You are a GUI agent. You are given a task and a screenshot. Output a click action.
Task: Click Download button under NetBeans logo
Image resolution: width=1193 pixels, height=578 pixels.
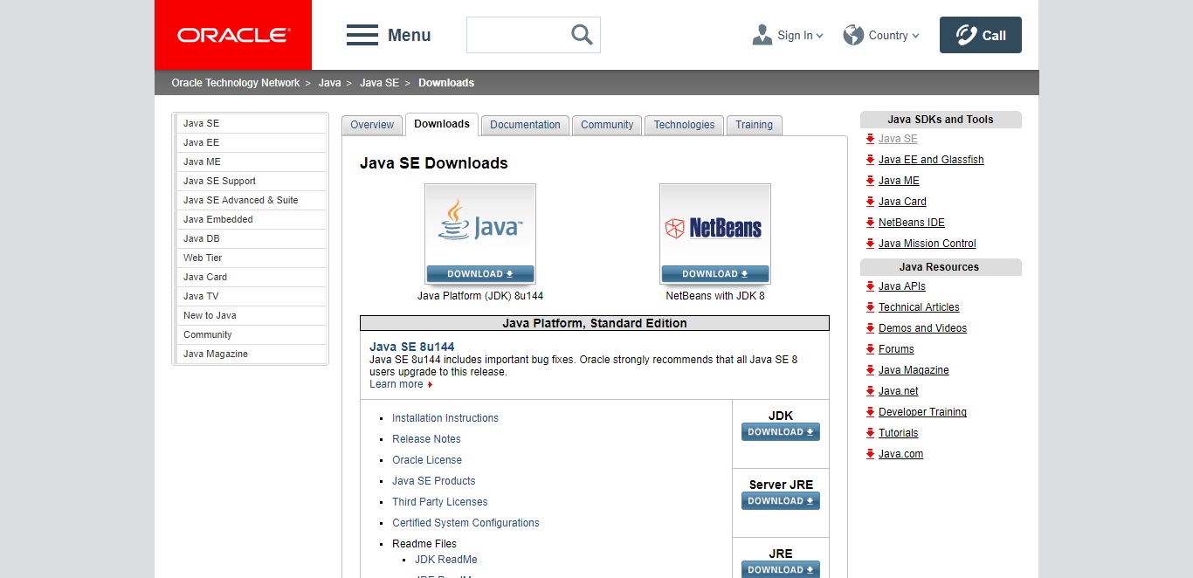tap(715, 273)
